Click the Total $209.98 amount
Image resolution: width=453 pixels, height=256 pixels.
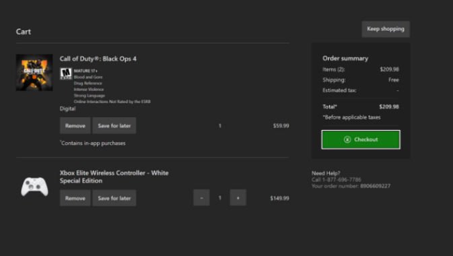[389, 106]
